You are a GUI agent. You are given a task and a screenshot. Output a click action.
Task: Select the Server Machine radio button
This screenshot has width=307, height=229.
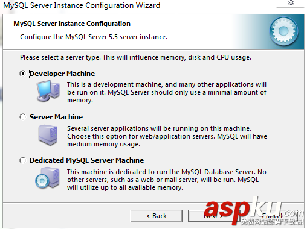coord(23,117)
